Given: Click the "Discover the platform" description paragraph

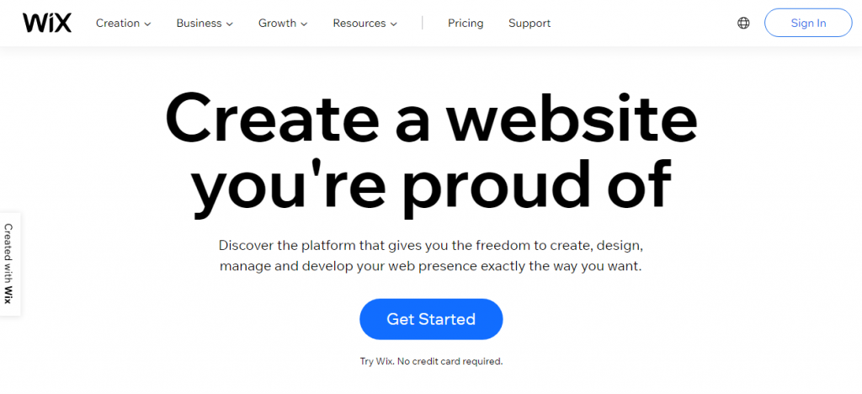Looking at the screenshot, I should coord(431,256).
